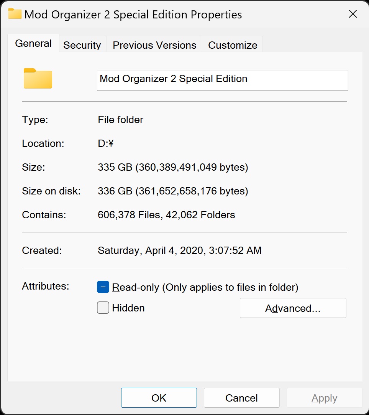369x415 pixels.
Task: Close the Properties window
Action: (353, 14)
